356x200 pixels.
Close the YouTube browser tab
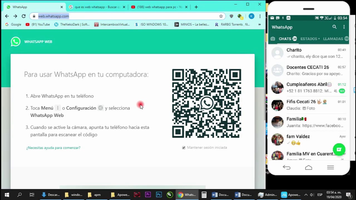186,7
